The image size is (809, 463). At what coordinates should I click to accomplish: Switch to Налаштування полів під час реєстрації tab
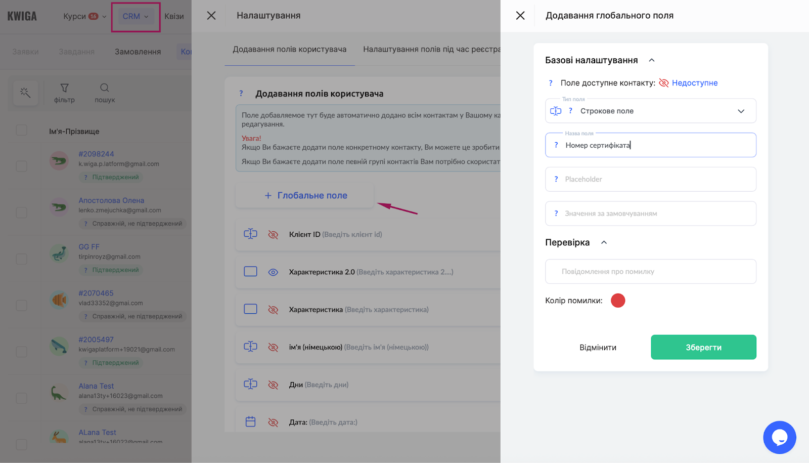tap(431, 50)
